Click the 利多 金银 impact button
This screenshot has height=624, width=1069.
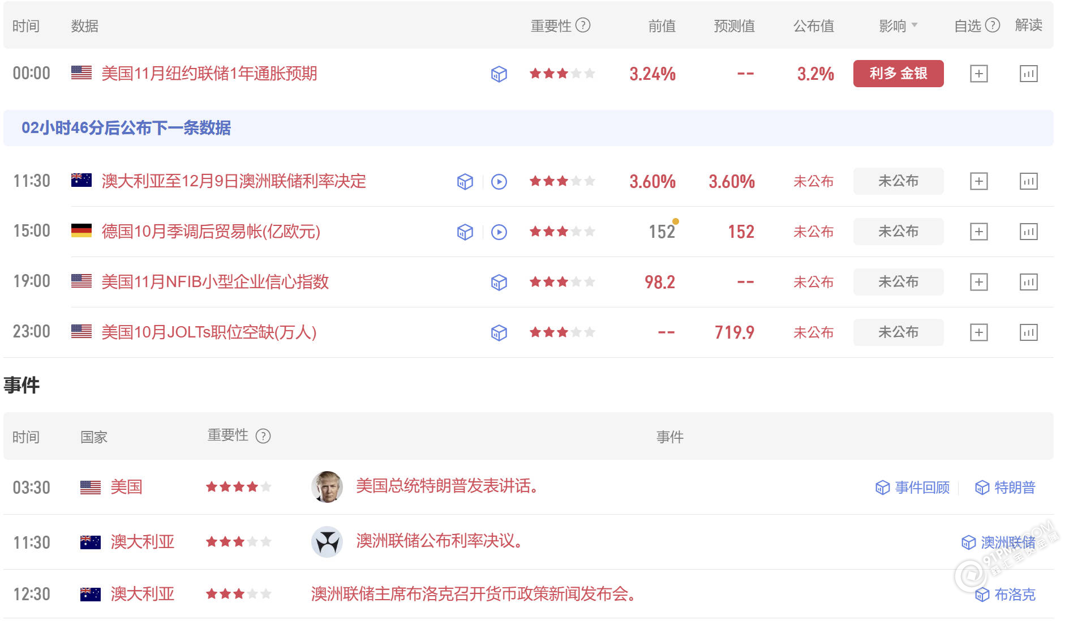pos(898,74)
